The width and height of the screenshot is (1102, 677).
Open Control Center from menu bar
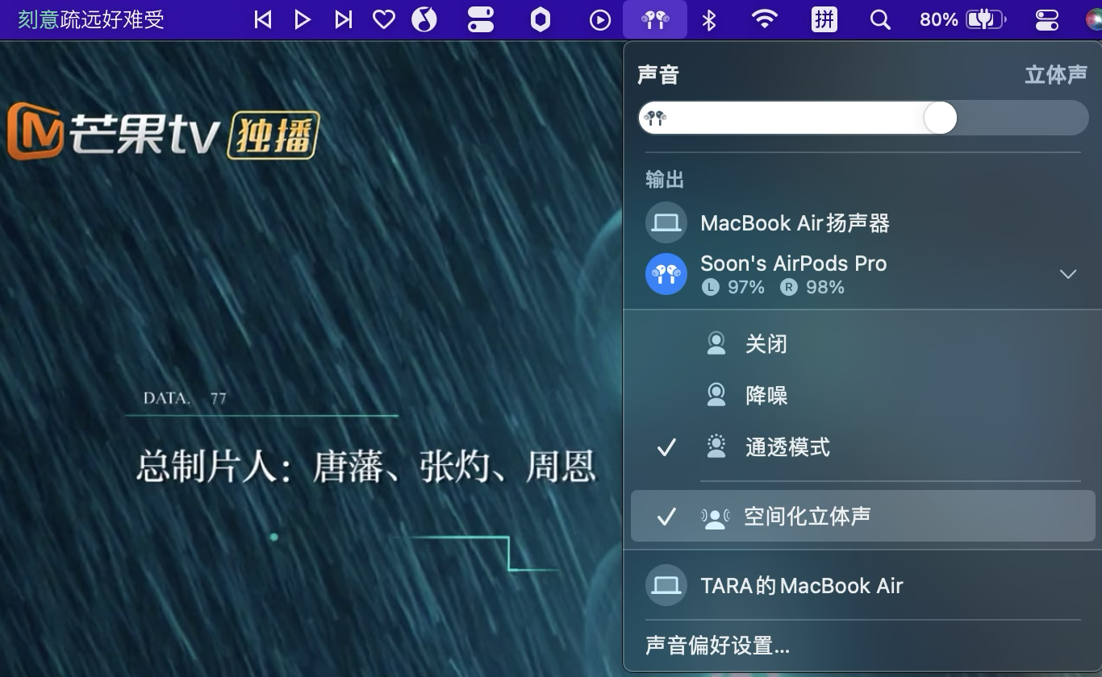tap(1046, 19)
